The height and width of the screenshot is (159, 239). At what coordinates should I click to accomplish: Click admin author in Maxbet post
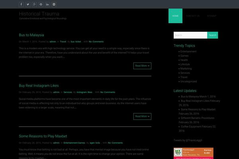click(56, 143)
